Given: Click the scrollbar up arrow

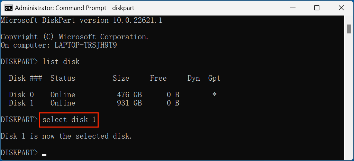Looking at the screenshot, I should pos(350,19).
